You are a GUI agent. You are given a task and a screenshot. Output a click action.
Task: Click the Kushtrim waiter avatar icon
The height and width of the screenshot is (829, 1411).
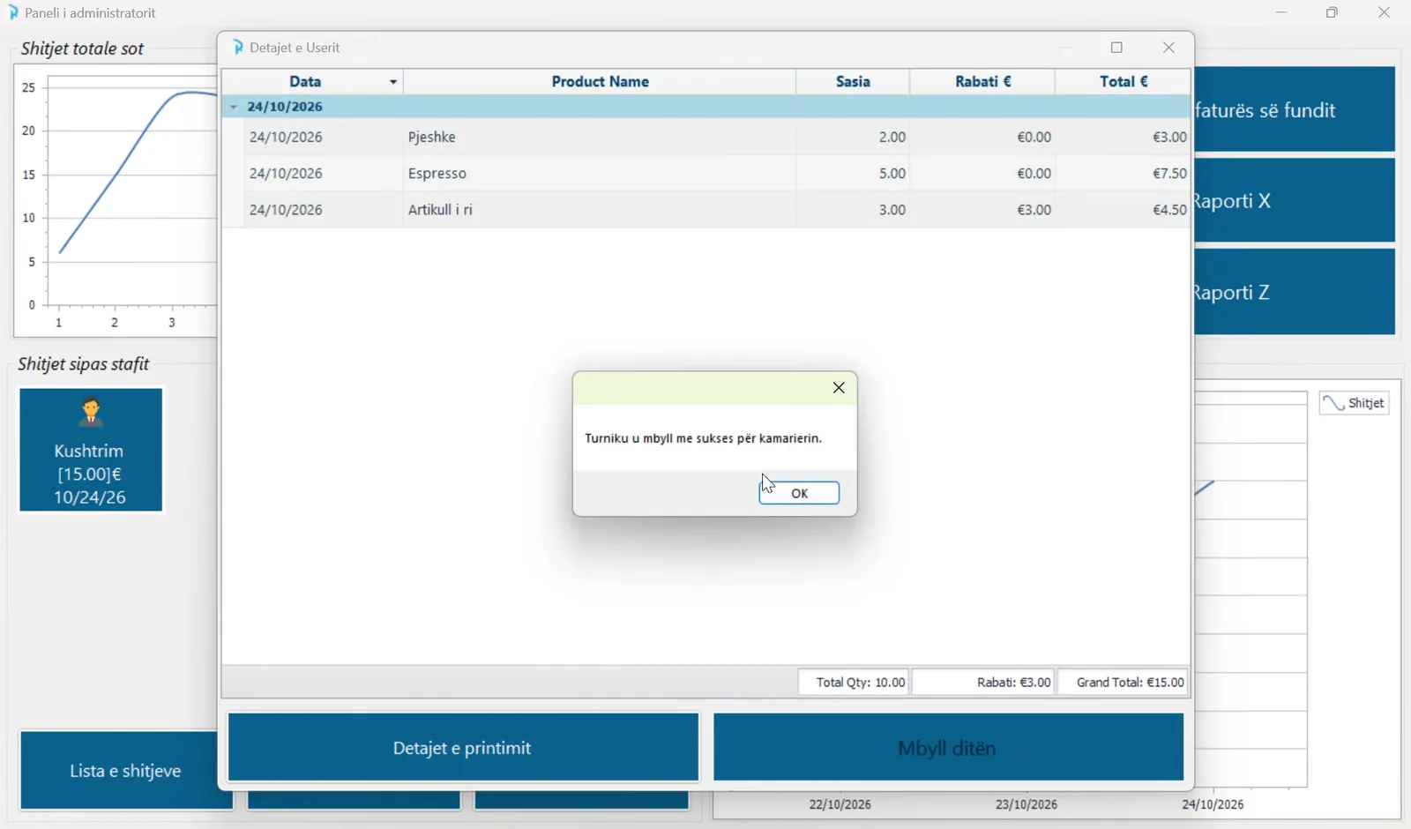click(91, 413)
